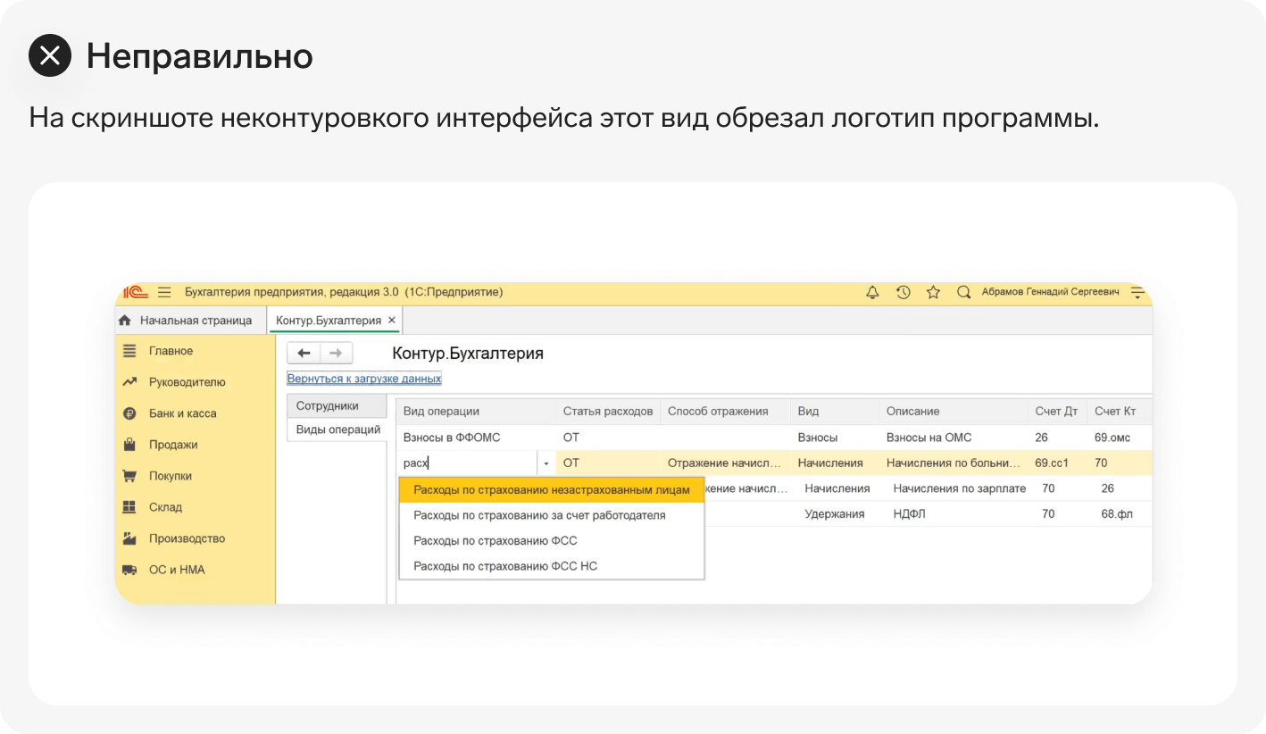Click the Способ отражения column header
1266x734 pixels.
[x=725, y=412]
